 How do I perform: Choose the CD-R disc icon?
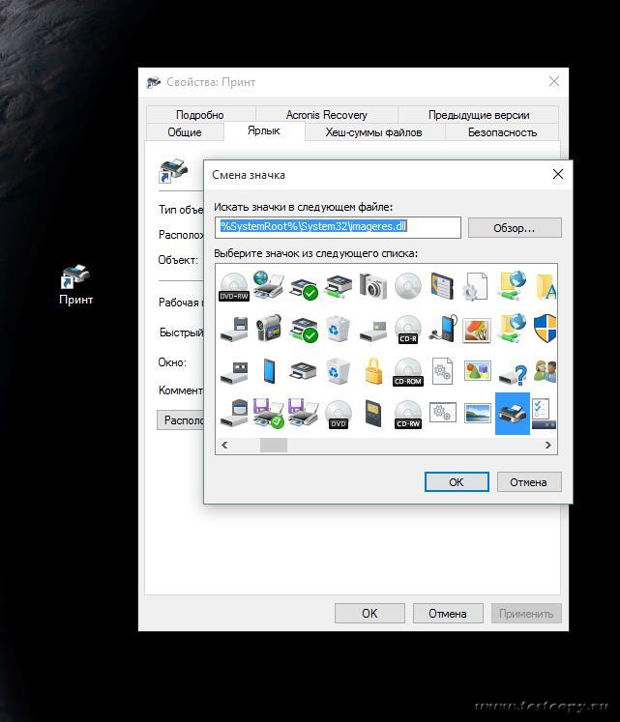click(x=408, y=329)
